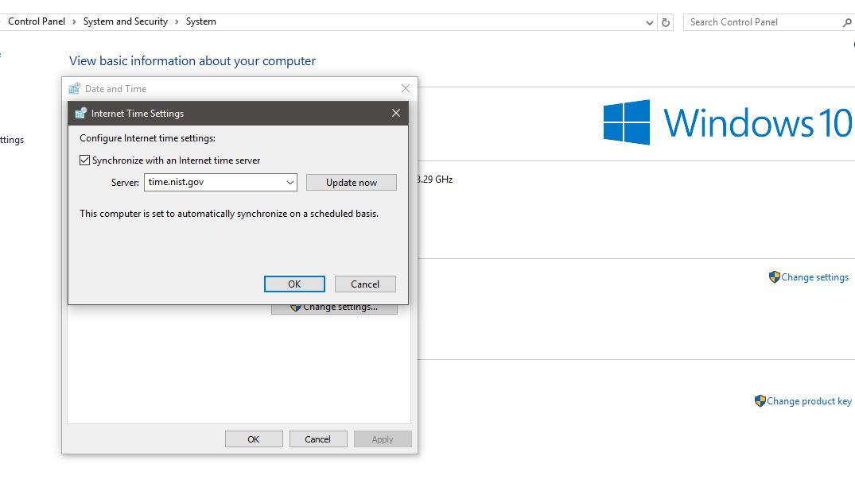Viewport: 855px width, 487px height.
Task: Click the 'Configure Internet time settings:' text
Action: point(147,137)
